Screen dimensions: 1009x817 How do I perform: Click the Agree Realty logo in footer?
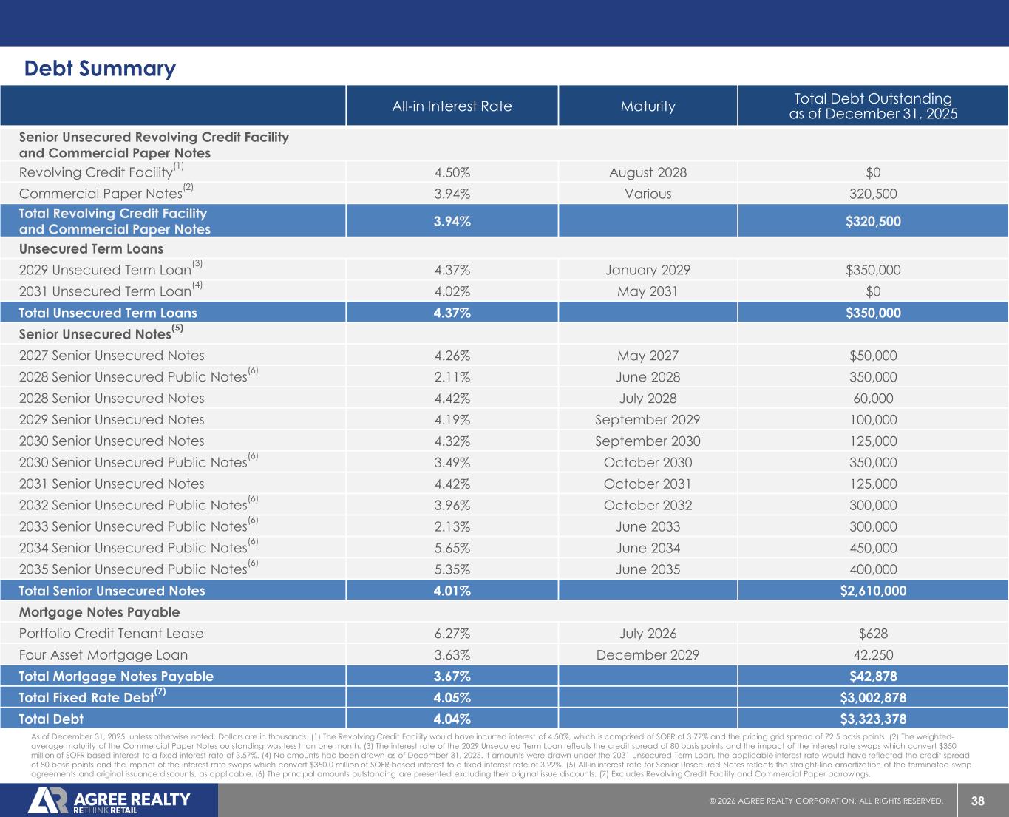click(109, 801)
